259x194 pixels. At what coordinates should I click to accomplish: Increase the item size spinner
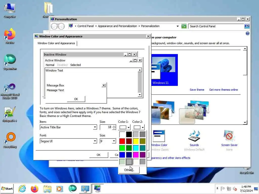114,126
